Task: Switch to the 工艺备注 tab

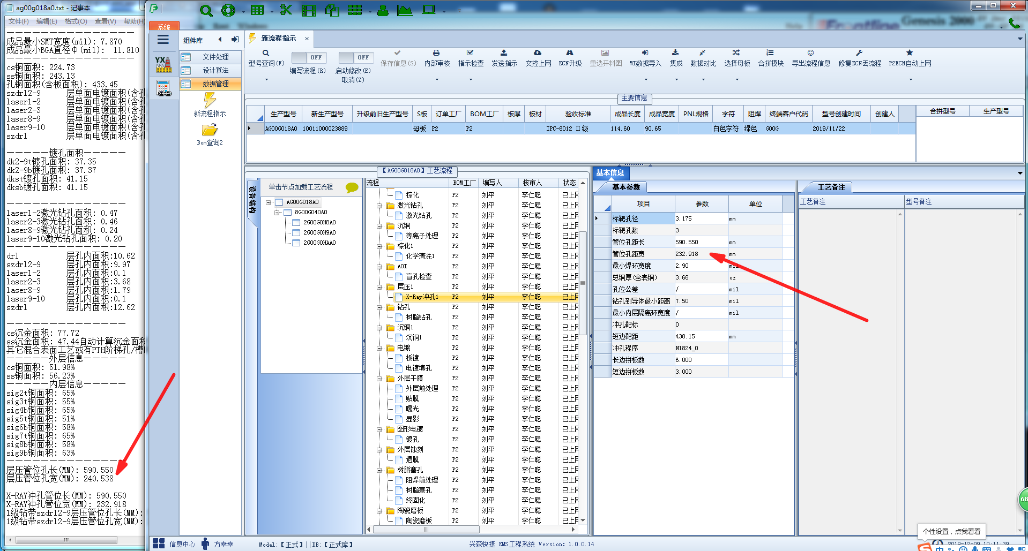Action: coord(831,187)
